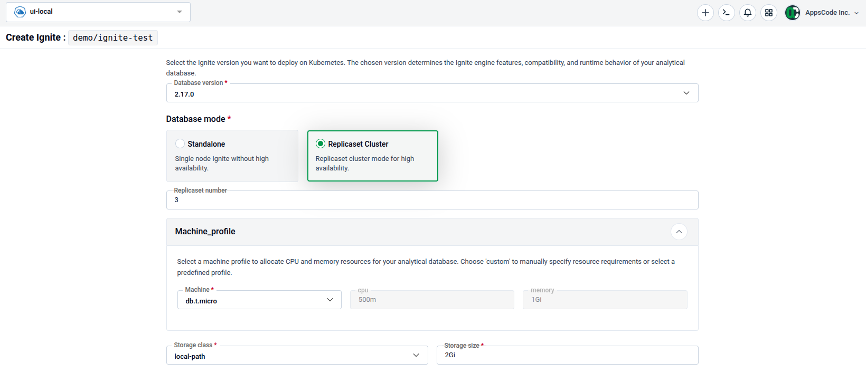Click the disabled memory field
The image size is (866, 372).
[x=605, y=300]
